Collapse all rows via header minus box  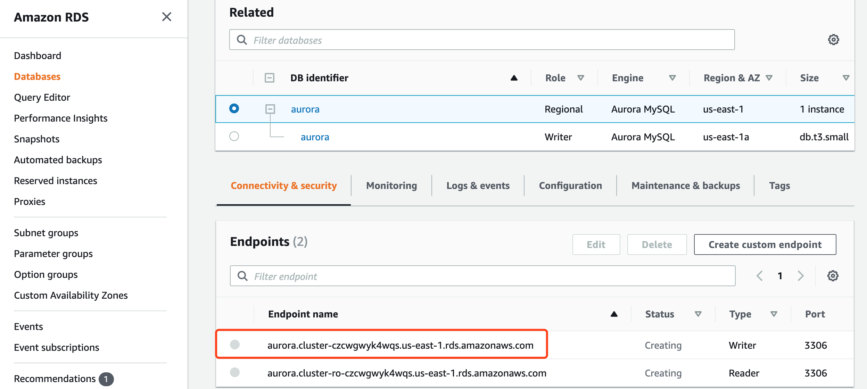tap(270, 78)
